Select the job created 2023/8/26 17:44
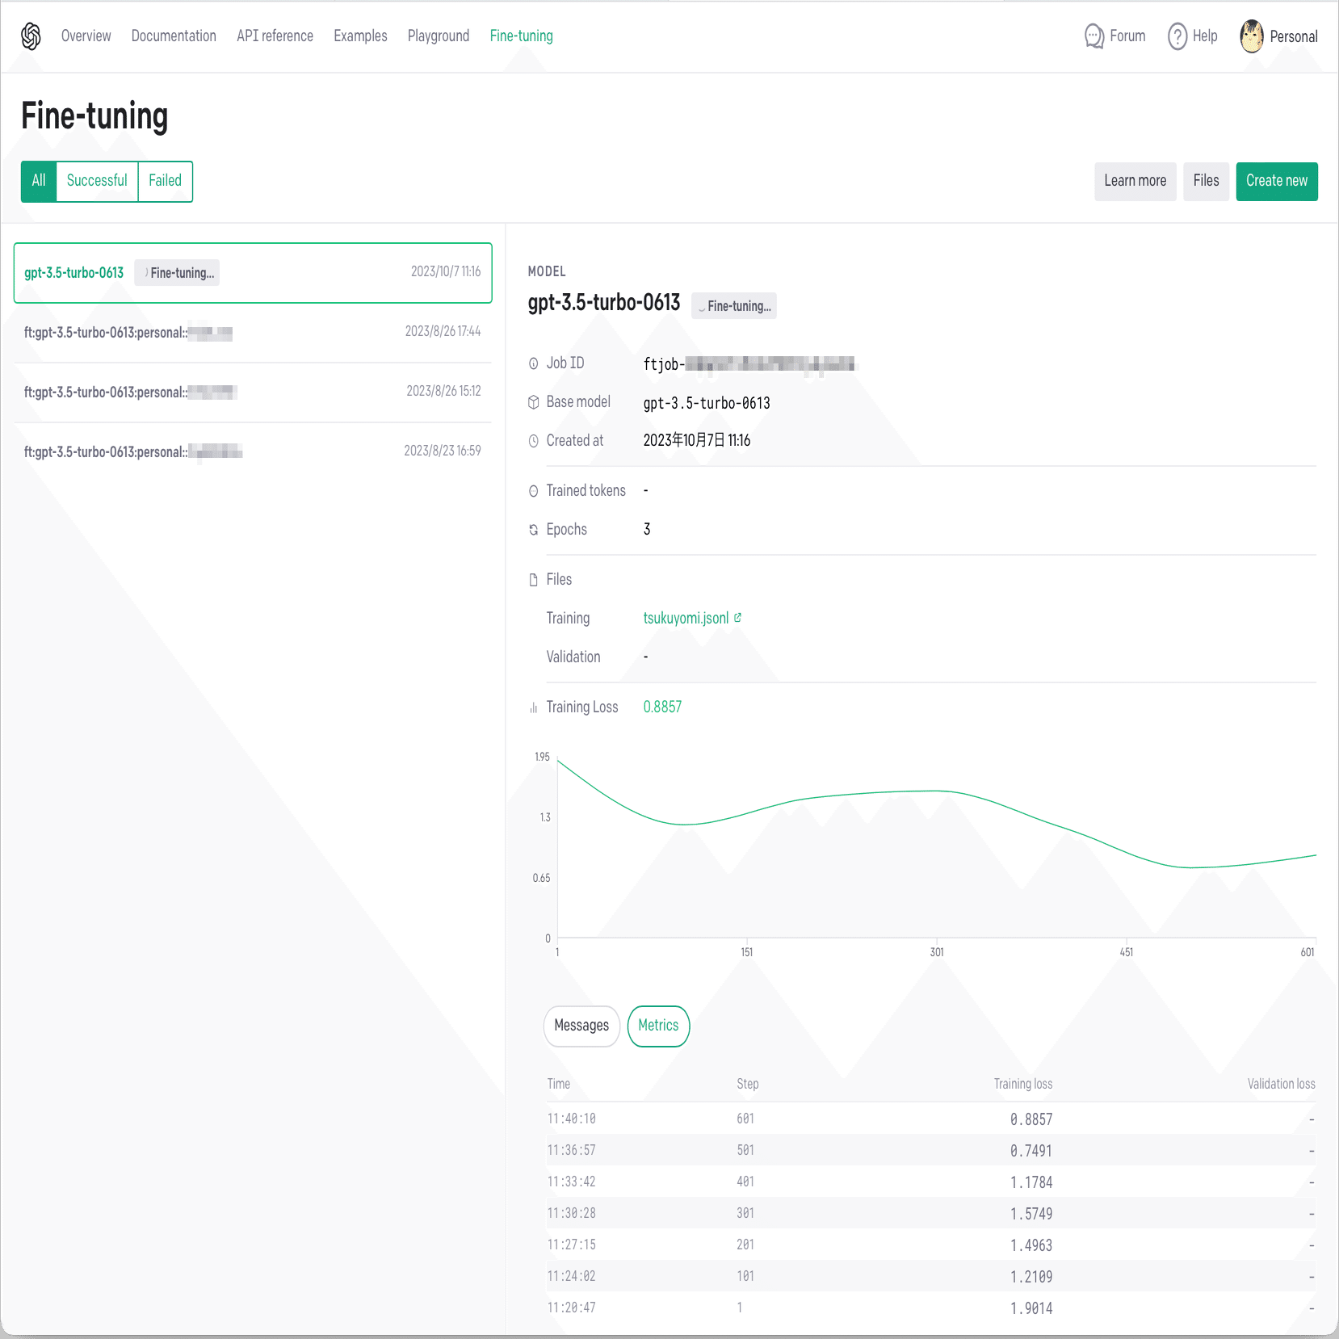The height and width of the screenshot is (1339, 1339). 253,333
